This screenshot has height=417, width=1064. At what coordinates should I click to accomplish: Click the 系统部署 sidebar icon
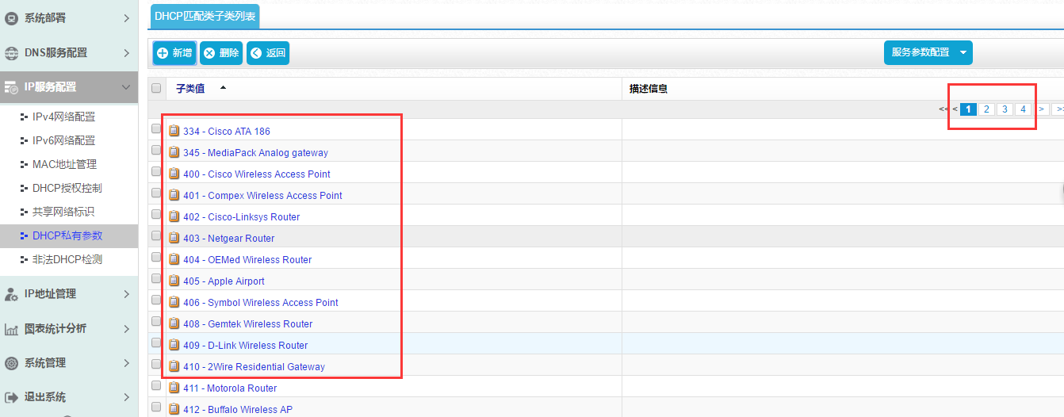[11, 18]
